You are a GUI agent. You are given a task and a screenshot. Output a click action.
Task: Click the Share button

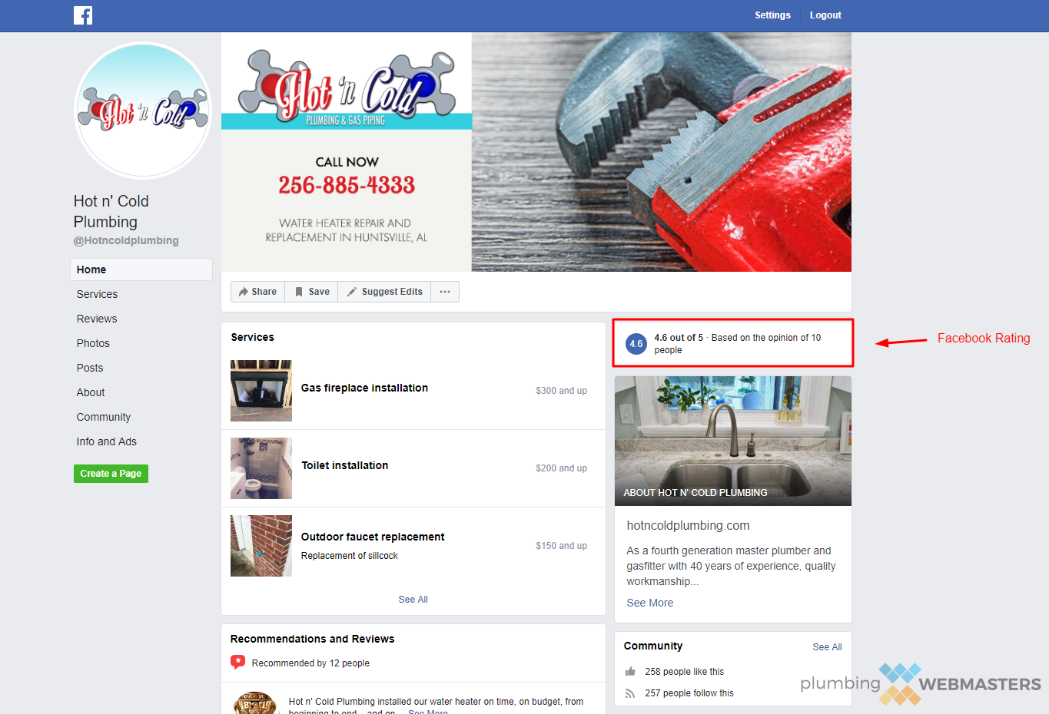(257, 292)
